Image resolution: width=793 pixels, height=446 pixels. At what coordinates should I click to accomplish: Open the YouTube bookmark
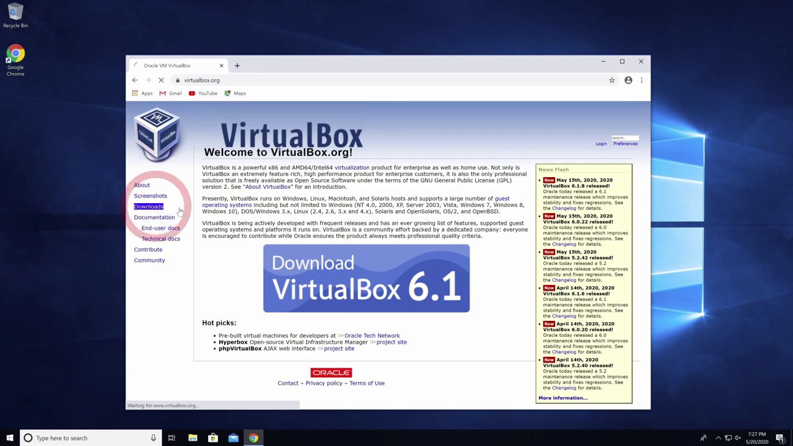pyautogui.click(x=203, y=94)
